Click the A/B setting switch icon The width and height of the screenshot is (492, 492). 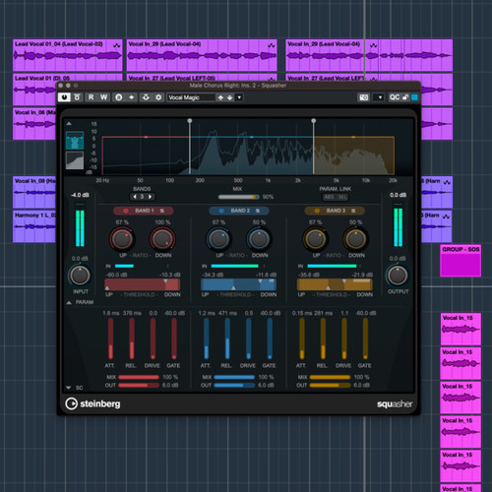(x=119, y=97)
